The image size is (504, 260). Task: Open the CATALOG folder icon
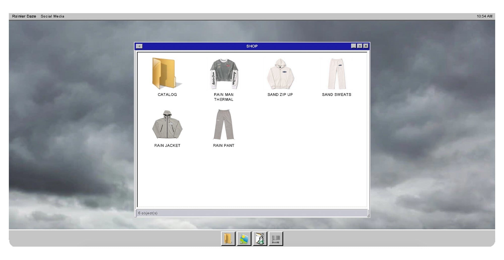[167, 73]
